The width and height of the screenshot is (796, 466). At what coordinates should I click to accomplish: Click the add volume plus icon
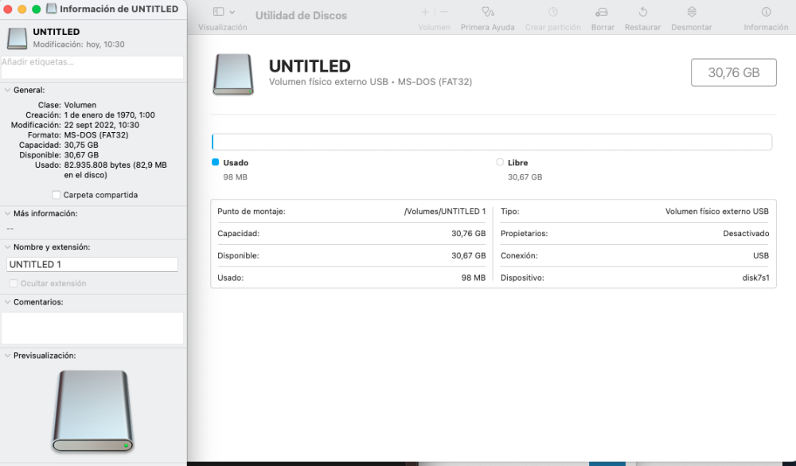pyautogui.click(x=425, y=12)
